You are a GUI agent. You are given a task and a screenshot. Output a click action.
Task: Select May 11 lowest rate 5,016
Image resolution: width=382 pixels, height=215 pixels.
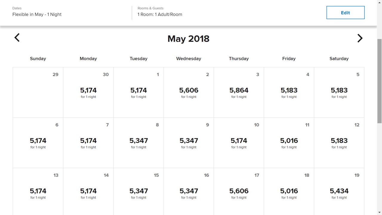click(289, 143)
